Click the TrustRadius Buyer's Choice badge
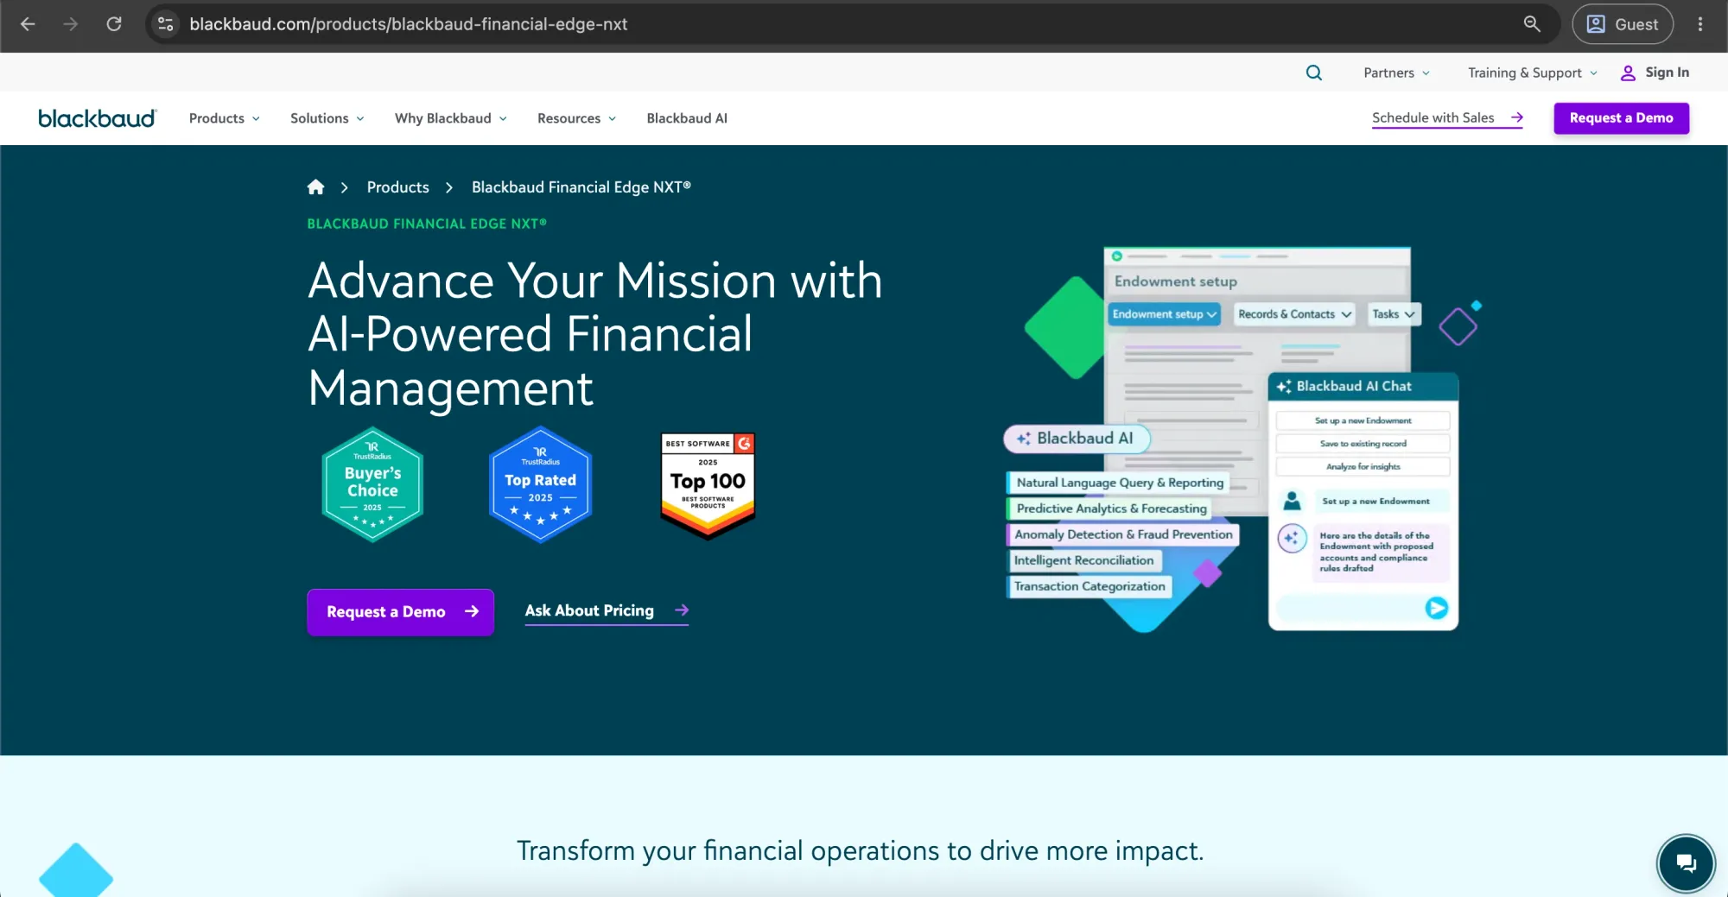Screen dimensions: 1728x897 [372, 484]
